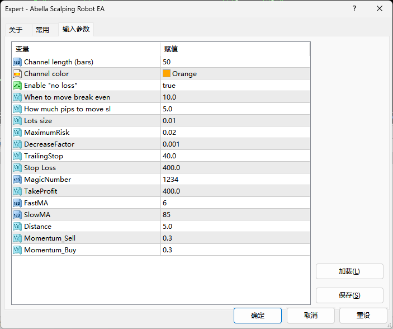Image resolution: width=393 pixels, height=329 pixels.
Task: Click the Channel color label
Action: click(46, 74)
